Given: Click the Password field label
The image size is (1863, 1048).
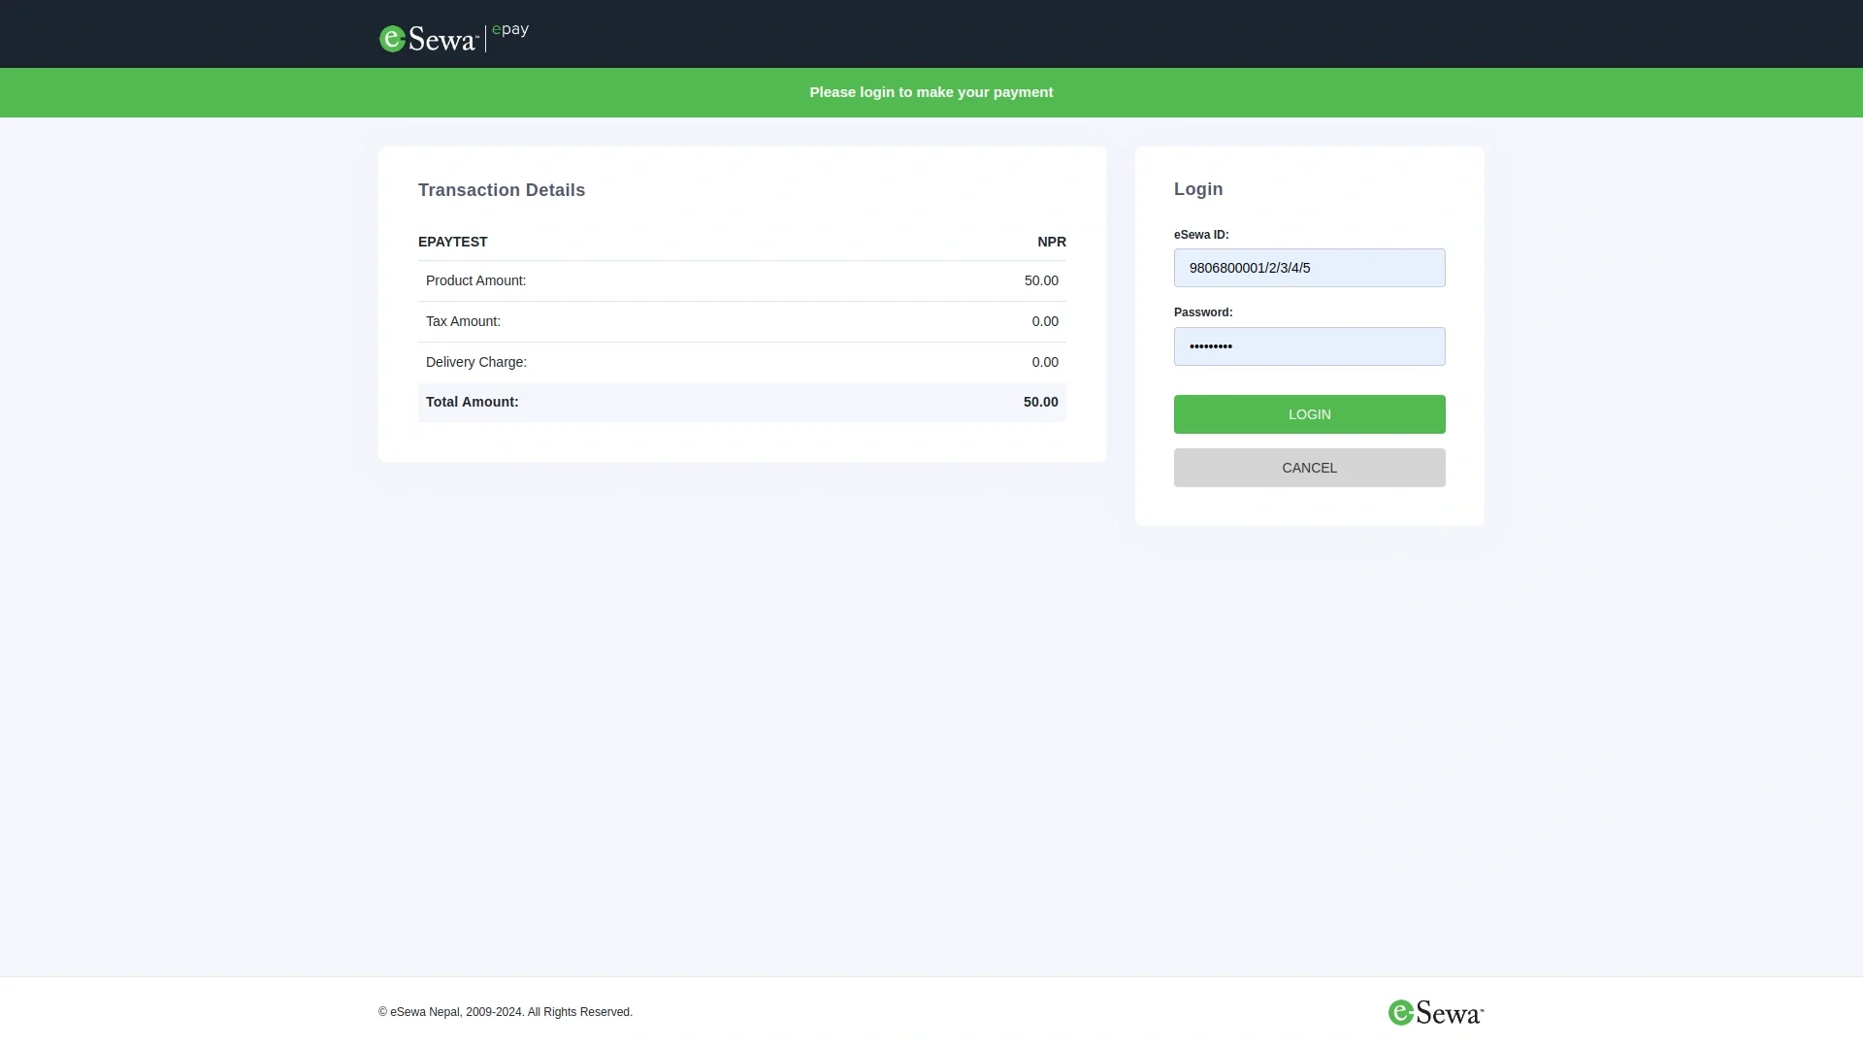Looking at the screenshot, I should [1203, 312].
